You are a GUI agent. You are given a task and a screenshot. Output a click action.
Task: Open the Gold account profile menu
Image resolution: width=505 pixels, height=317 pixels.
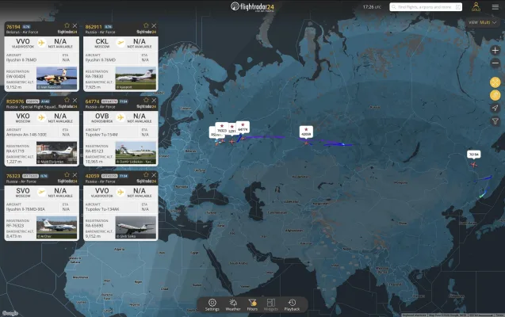pos(476,6)
